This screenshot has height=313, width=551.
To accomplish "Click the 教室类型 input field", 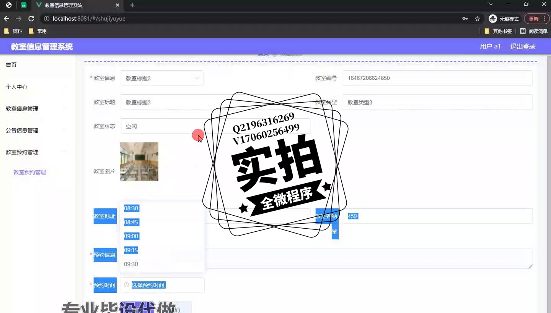I will tap(437, 102).
